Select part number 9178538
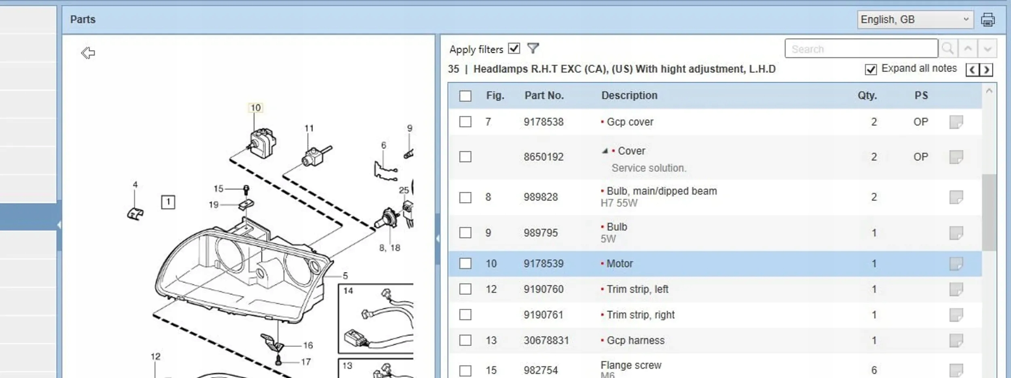The image size is (1011, 378). pos(544,122)
